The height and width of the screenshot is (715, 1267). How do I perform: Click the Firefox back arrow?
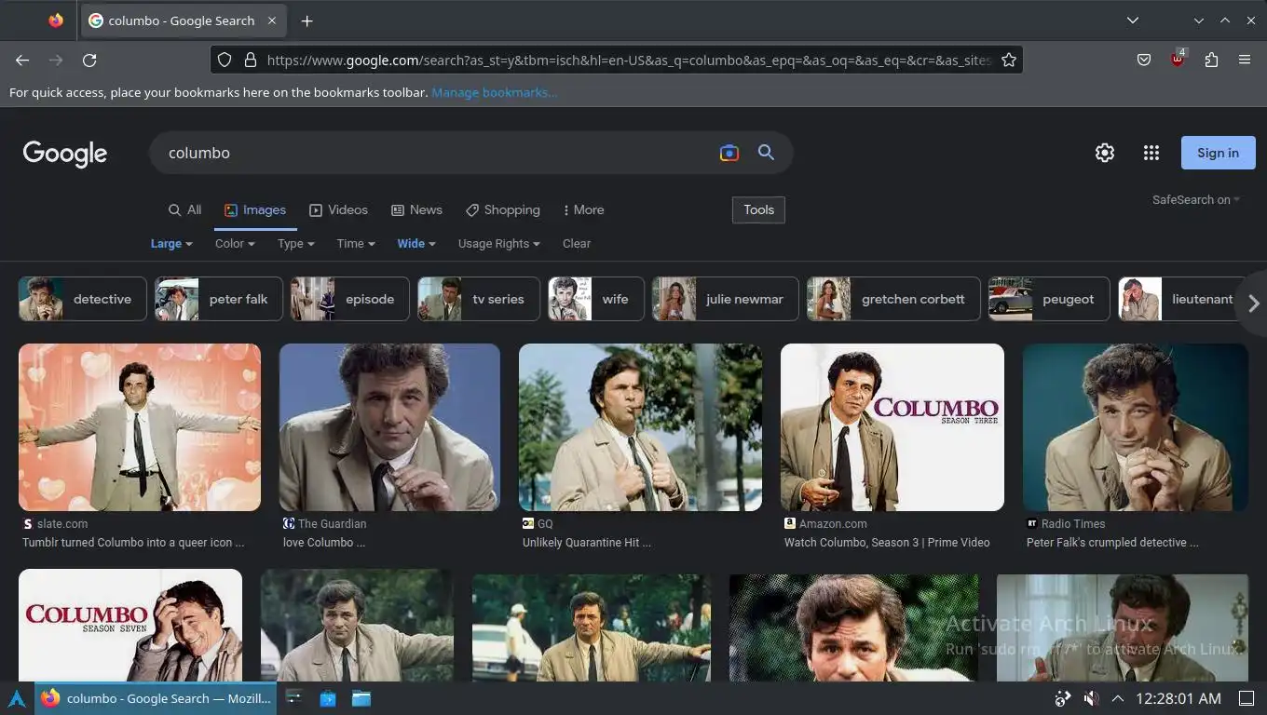tap(22, 60)
